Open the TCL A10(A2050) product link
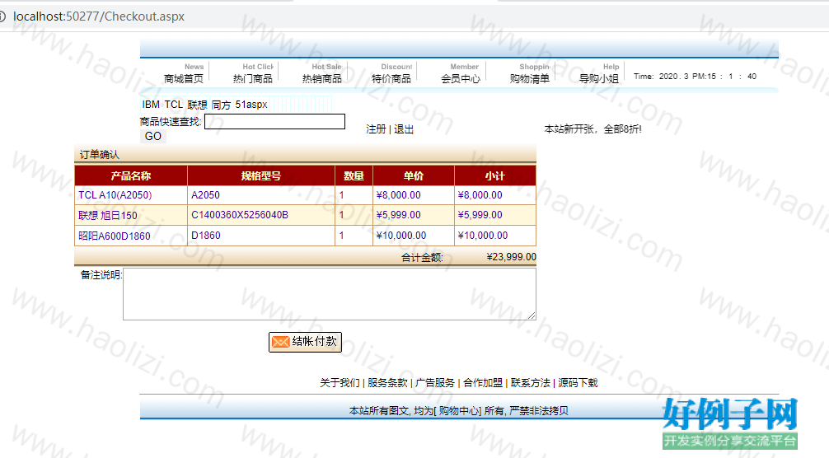 pyautogui.click(x=115, y=195)
